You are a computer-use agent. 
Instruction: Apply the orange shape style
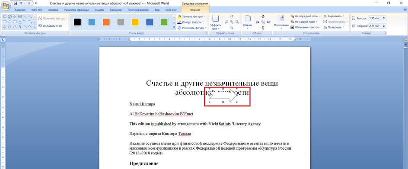(106, 22)
